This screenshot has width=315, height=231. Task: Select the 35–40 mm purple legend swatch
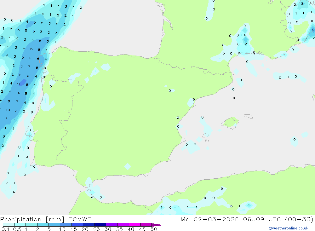[123, 225]
